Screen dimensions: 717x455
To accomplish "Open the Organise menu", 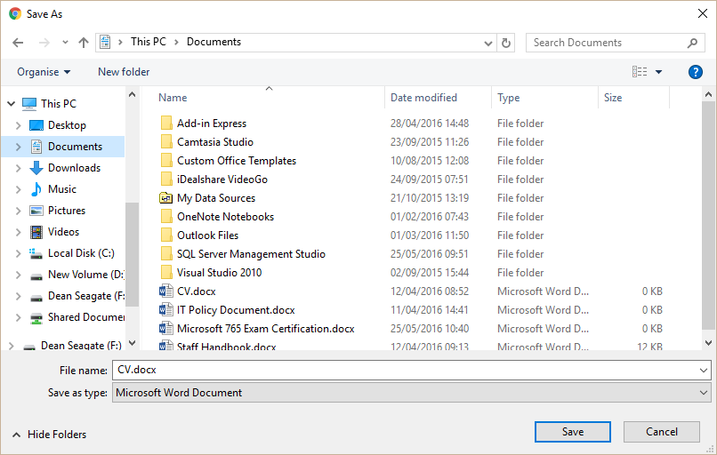I will tap(43, 72).
